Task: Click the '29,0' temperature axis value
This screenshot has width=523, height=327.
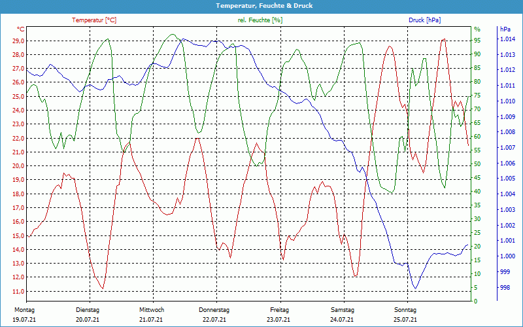Action: (18, 41)
